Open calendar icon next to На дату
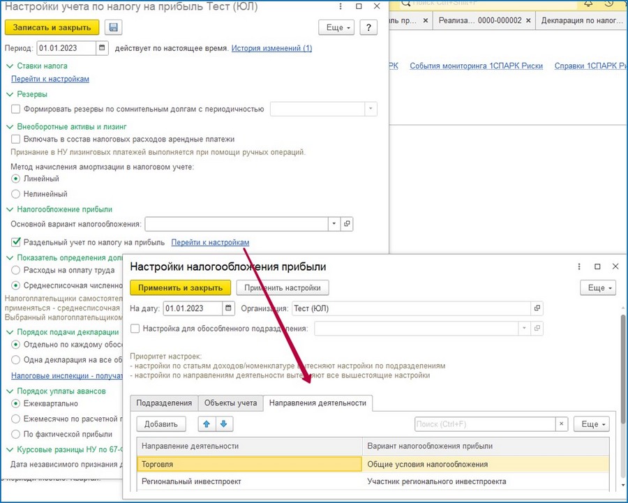Screen dimensions: 628x503 click(228, 308)
